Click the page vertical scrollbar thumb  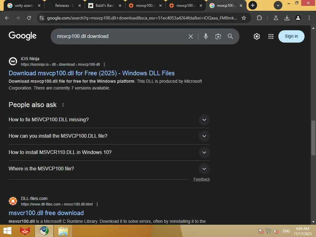coord(313,138)
